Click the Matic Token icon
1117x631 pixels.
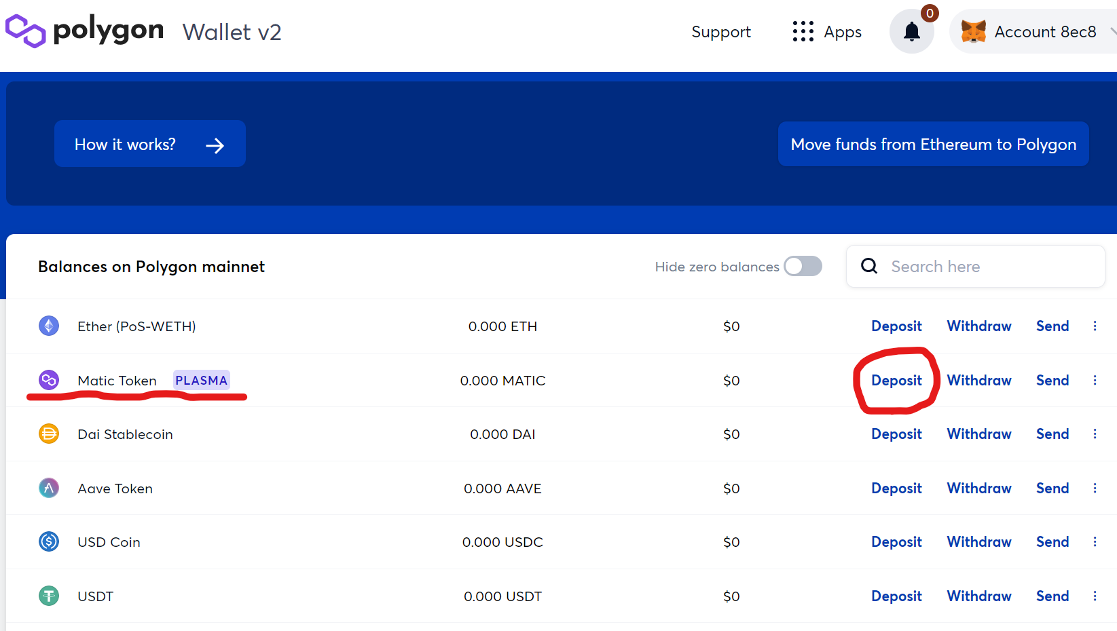49,380
